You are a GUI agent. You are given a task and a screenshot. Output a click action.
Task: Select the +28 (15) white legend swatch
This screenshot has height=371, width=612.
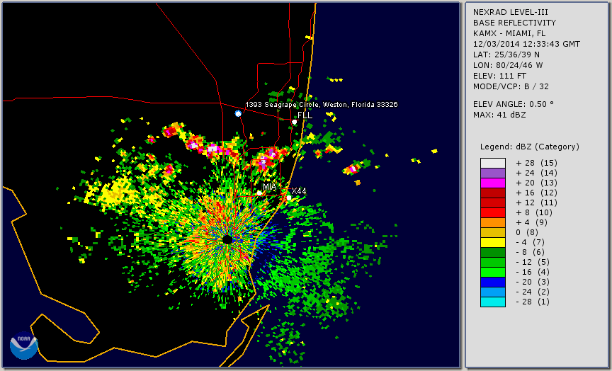pyautogui.click(x=493, y=163)
